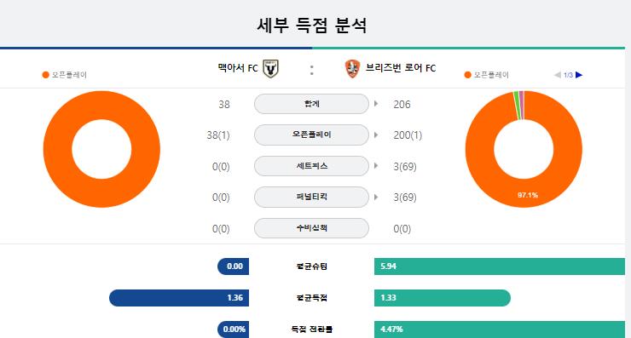Click the 1.36 평균득점 blue bar
Viewport: 631px width, 338px height.
(179, 298)
